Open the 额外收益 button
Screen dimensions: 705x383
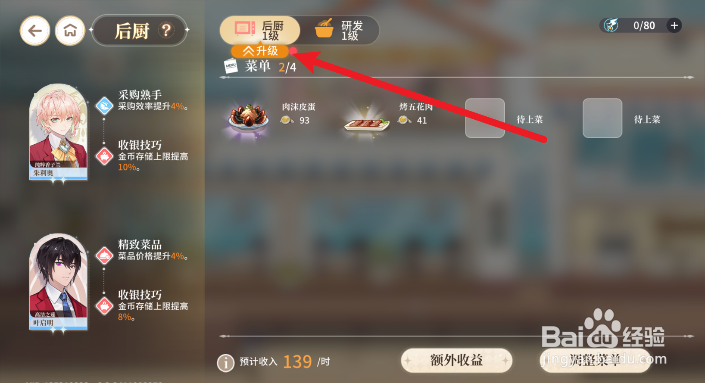click(x=456, y=360)
